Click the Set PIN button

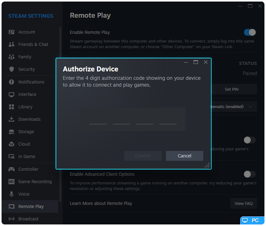(234, 89)
